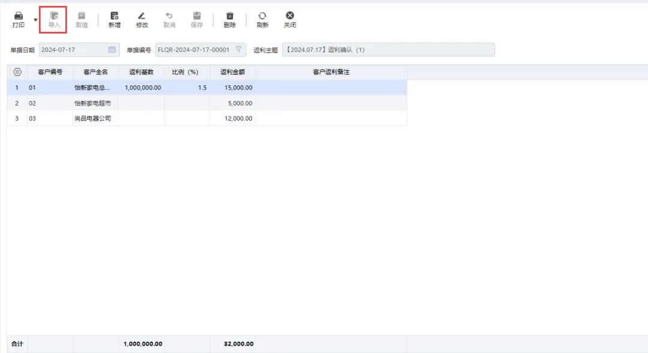
Task: Click the 15,000.00 rebate amount cell
Action: (233, 88)
